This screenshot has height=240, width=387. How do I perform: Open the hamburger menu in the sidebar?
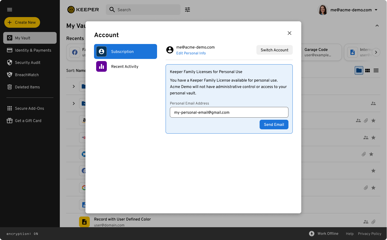coord(10,10)
